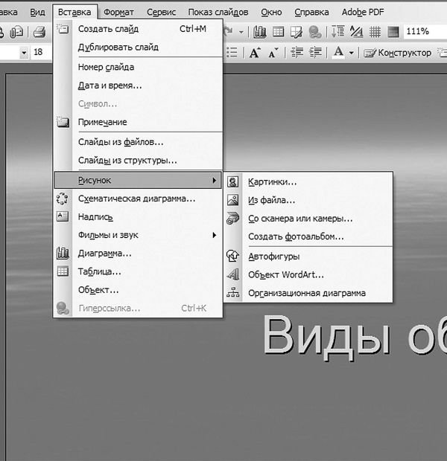
Task: Click the increase font size icon
Action: [x=255, y=53]
